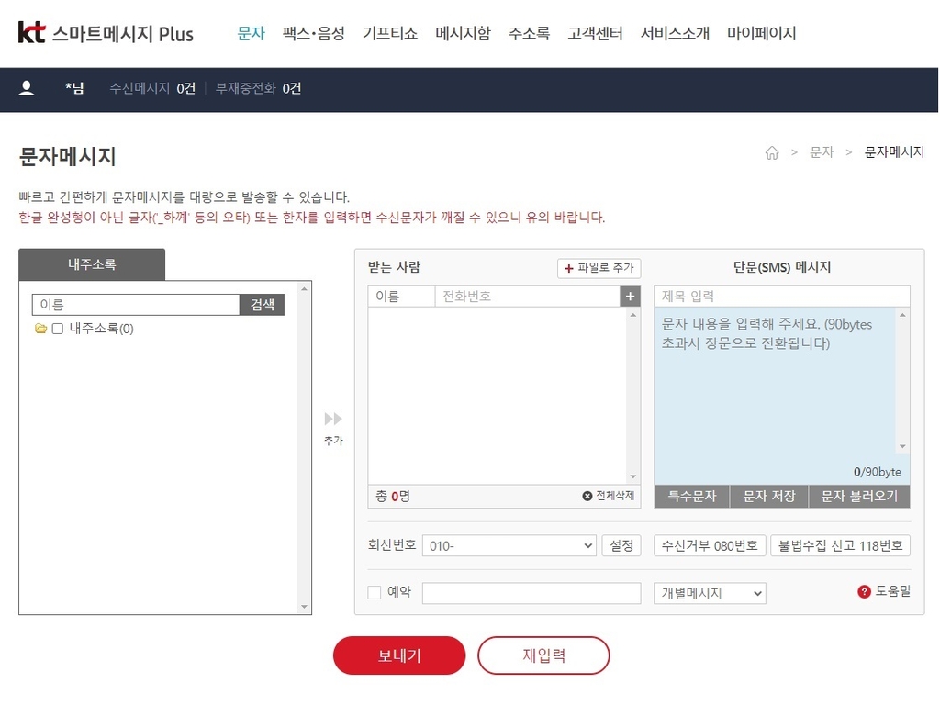940x705 pixels.
Task: Click the 내주소록 folder icon
Action: [x=40, y=329]
